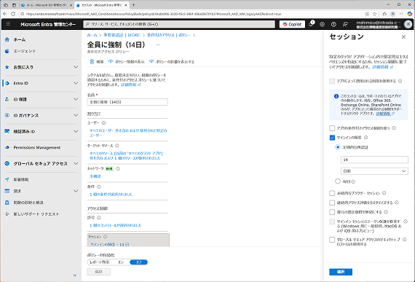Open the エージェント sidebar icon
The image size is (415, 282).
tap(7, 51)
